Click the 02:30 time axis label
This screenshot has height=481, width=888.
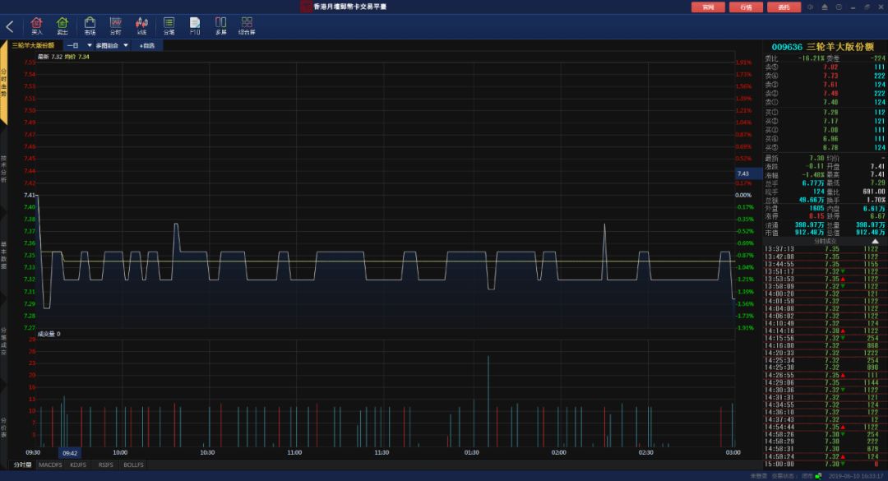tap(645, 452)
